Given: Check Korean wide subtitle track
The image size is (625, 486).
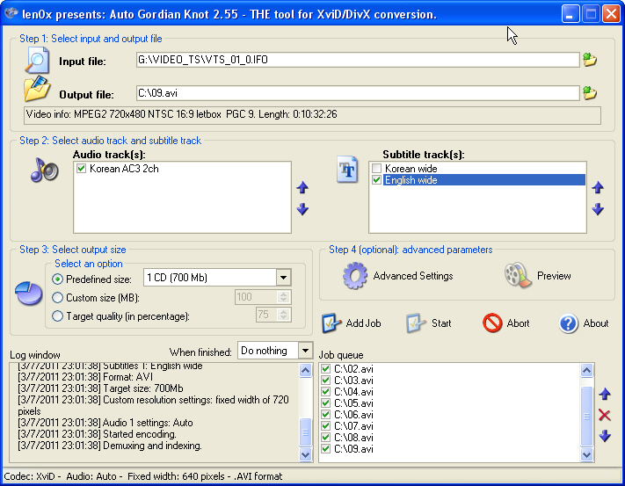Looking at the screenshot, I should click(376, 168).
